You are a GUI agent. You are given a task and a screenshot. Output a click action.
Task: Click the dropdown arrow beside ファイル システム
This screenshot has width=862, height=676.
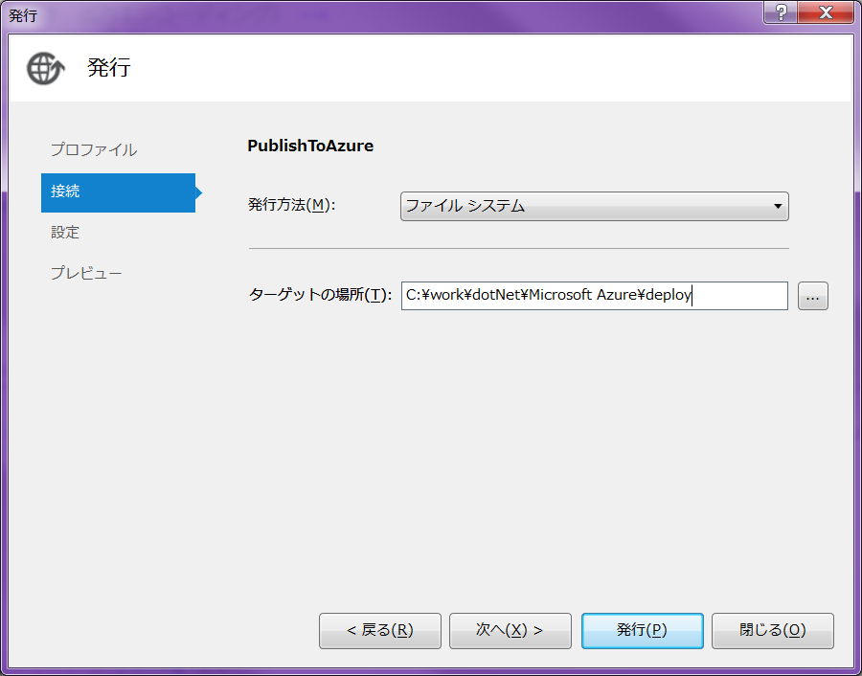pyautogui.click(x=778, y=206)
